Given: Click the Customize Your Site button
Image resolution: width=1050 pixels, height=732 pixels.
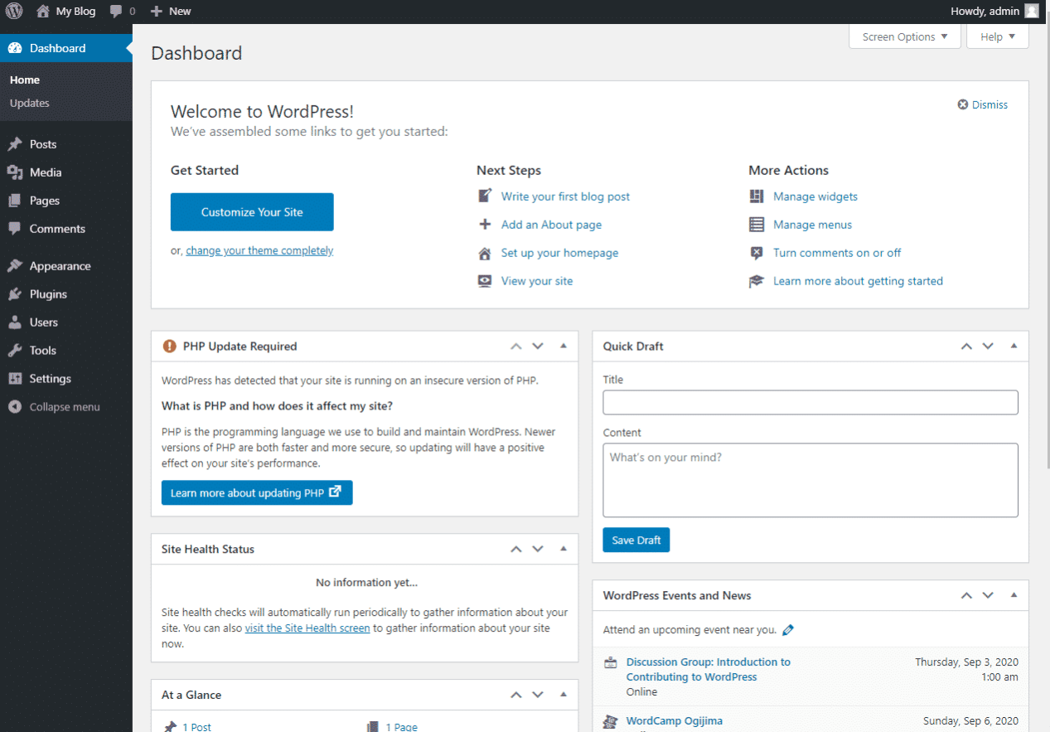Looking at the screenshot, I should [251, 211].
